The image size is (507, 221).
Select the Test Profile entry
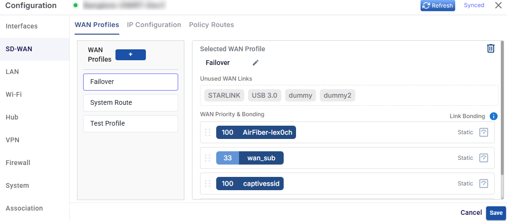click(131, 124)
